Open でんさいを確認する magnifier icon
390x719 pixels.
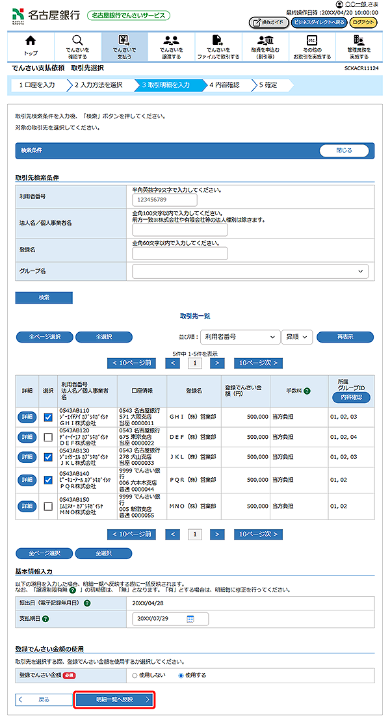tap(77, 40)
